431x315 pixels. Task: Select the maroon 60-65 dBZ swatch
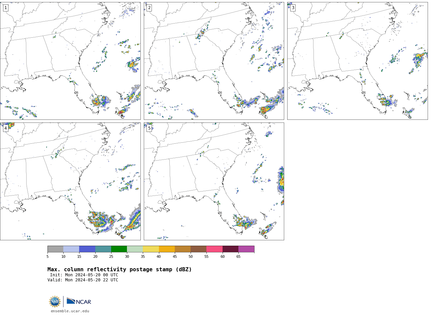pyautogui.click(x=230, y=249)
